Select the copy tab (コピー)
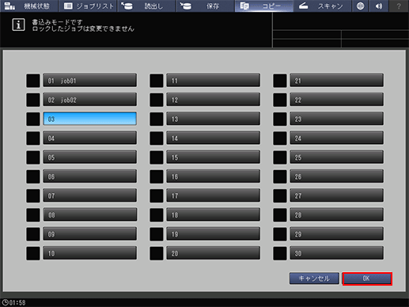 (264, 6)
